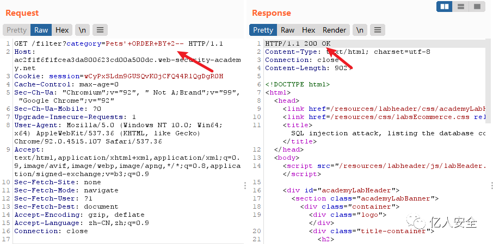Open the Hex tab in Response panel
Screen dimensions: 493x244
pyautogui.click(x=309, y=30)
